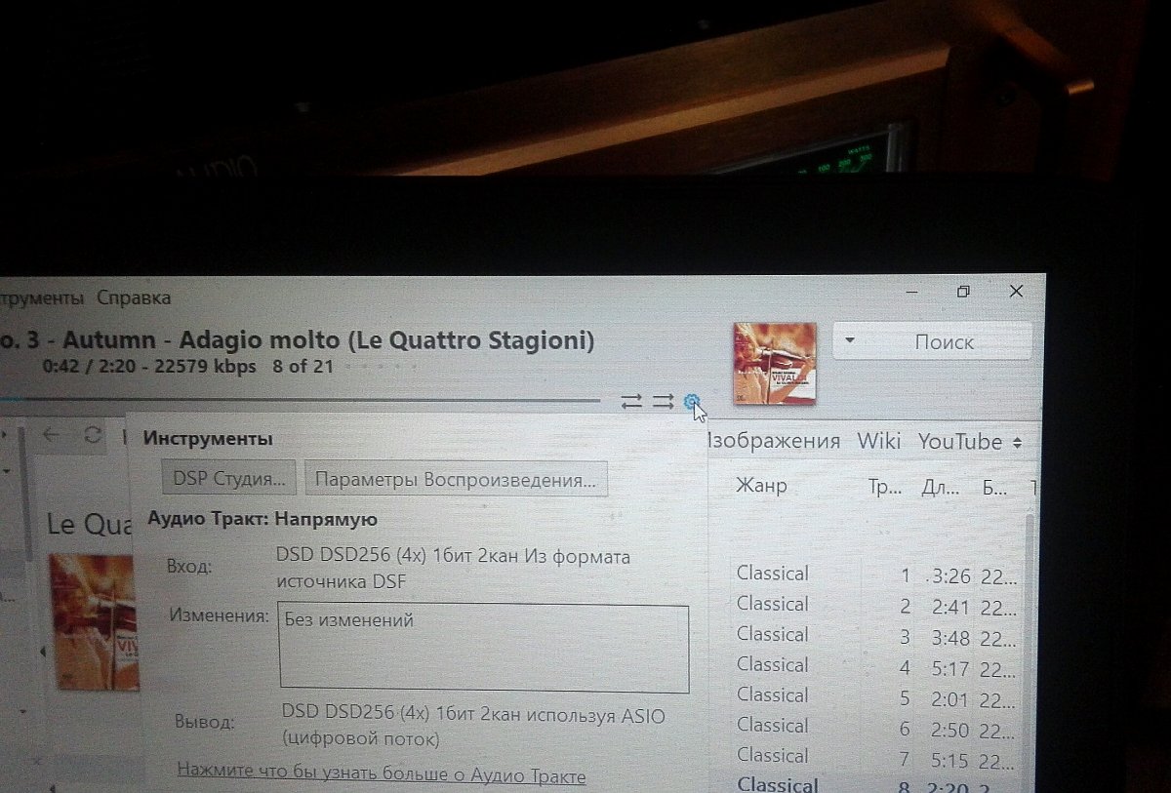Click the DSP / audio path gear icon

pyautogui.click(x=693, y=401)
